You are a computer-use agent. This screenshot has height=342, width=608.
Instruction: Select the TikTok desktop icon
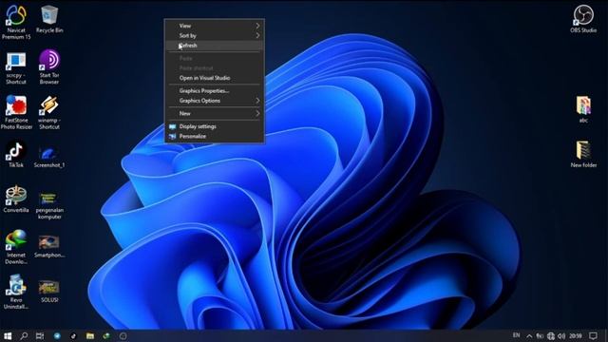point(16,154)
